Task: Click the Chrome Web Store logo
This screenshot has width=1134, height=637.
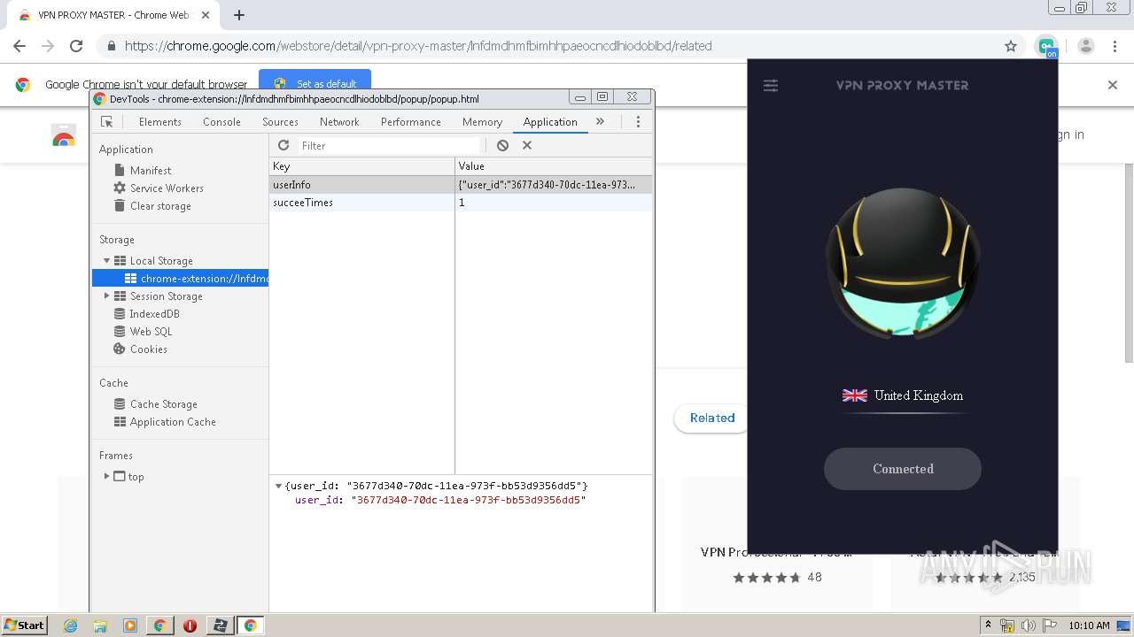Action: pyautogui.click(x=64, y=135)
